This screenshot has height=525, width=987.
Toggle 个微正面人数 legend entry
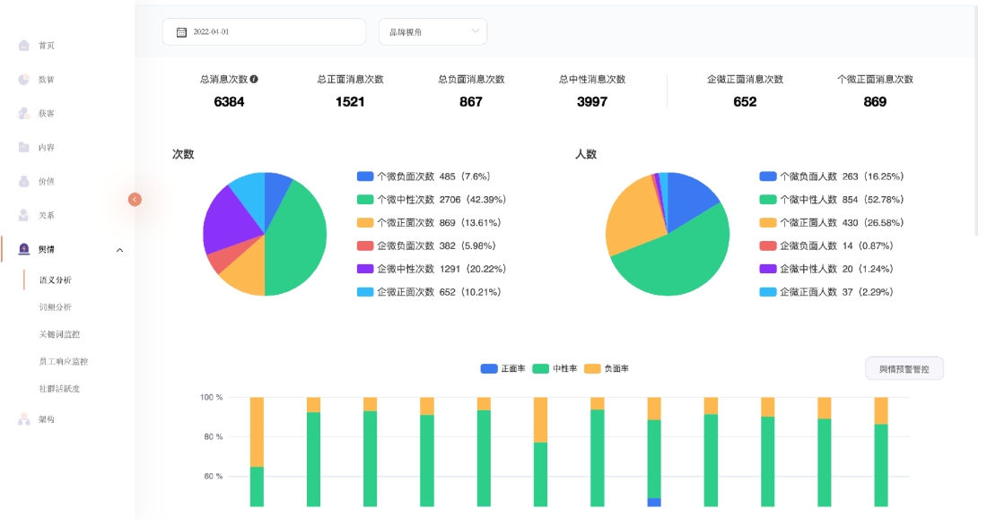832,222
